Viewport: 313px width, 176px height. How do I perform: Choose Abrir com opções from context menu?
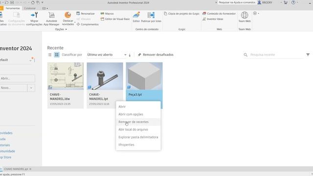point(138,114)
